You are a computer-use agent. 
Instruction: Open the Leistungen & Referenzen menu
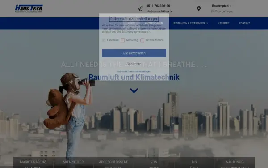pos(188,23)
